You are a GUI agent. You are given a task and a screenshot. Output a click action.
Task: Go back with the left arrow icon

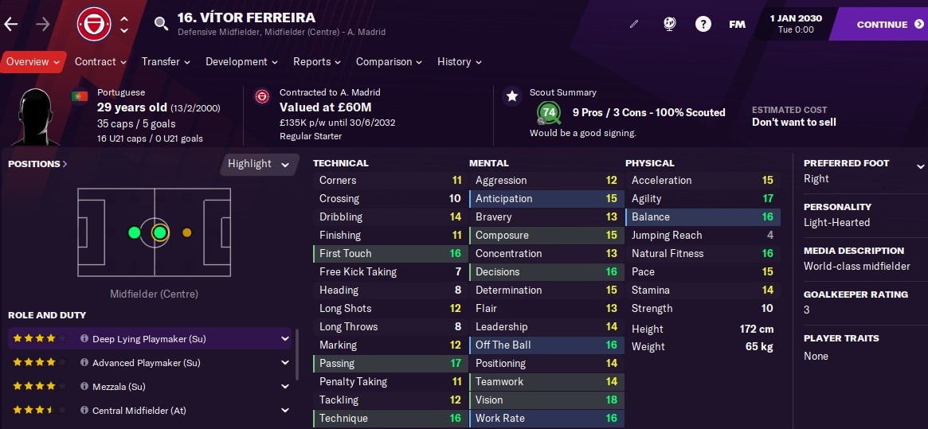click(x=11, y=24)
